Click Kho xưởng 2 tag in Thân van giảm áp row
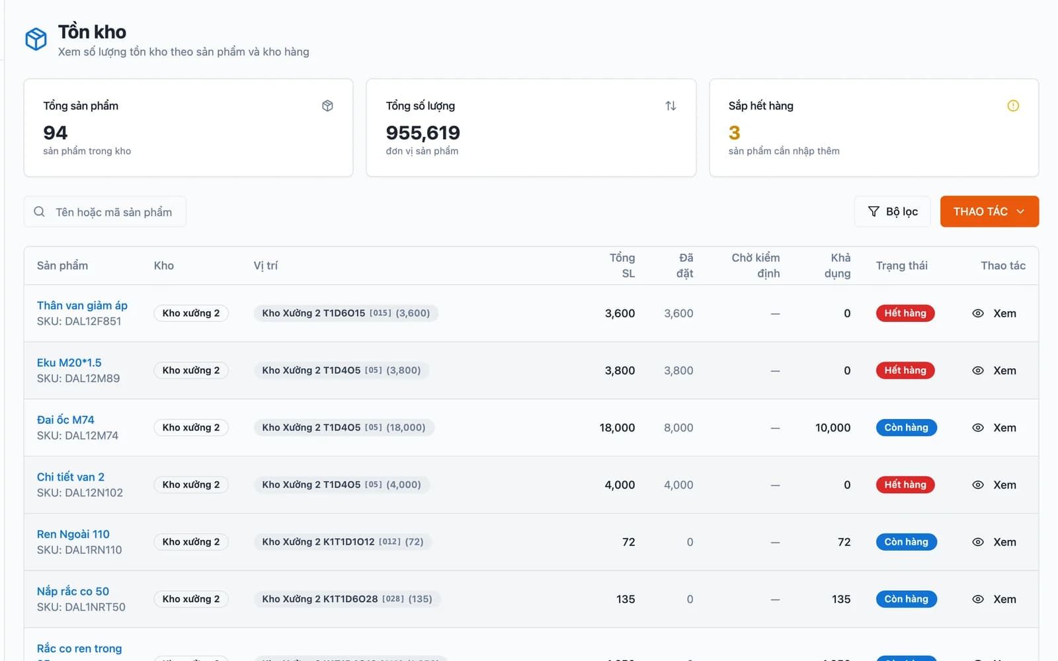Image resolution: width=1058 pixels, height=661 pixels. [191, 313]
